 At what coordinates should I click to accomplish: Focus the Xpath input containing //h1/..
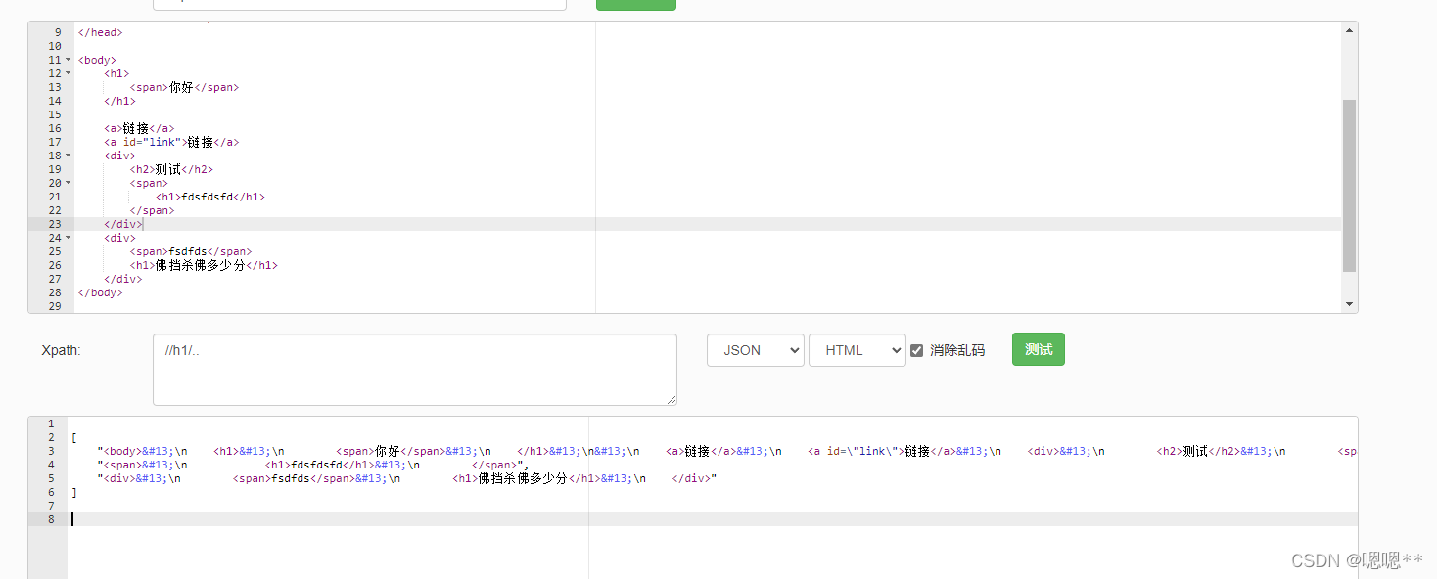[415, 370]
